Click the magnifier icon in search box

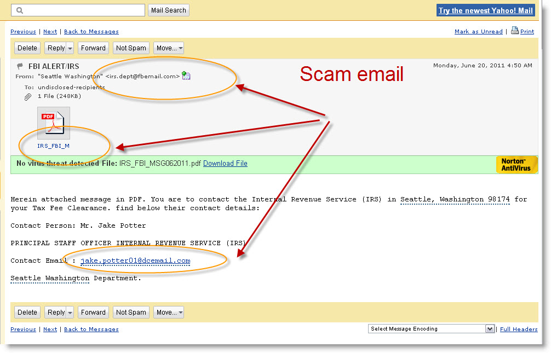coord(20,10)
